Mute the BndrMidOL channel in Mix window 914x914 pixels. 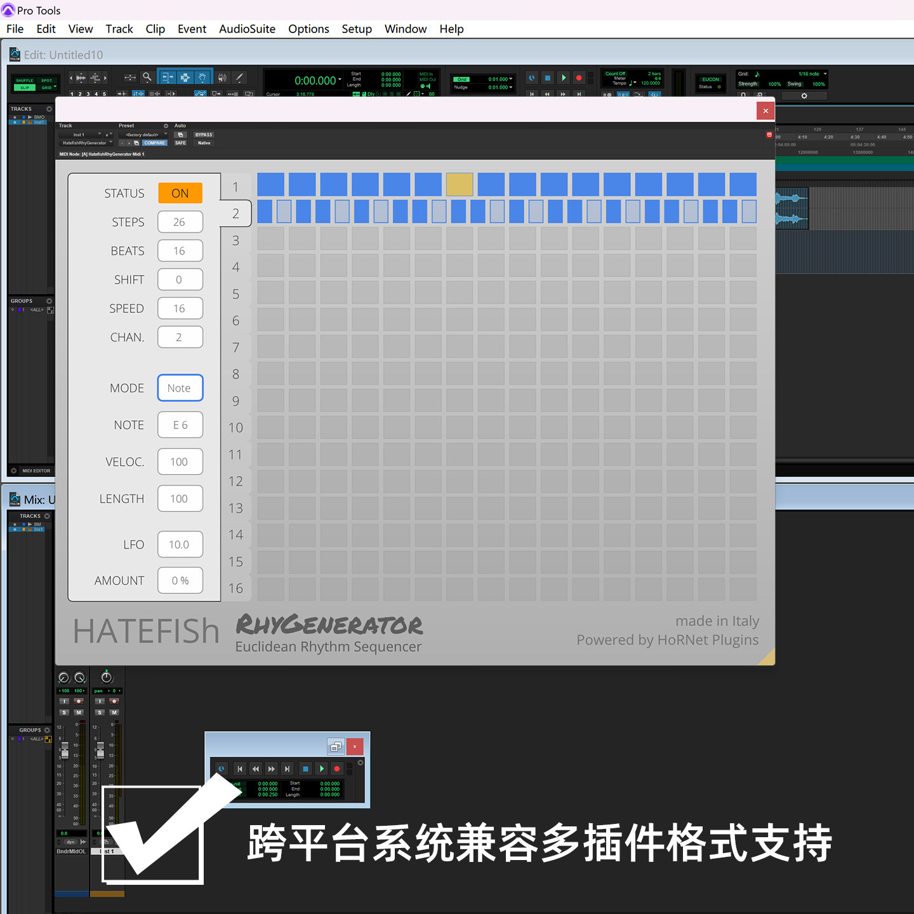click(x=79, y=712)
